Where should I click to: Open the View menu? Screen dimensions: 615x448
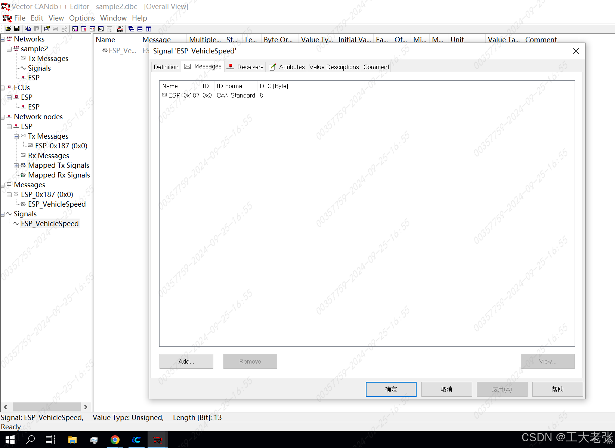[56, 18]
